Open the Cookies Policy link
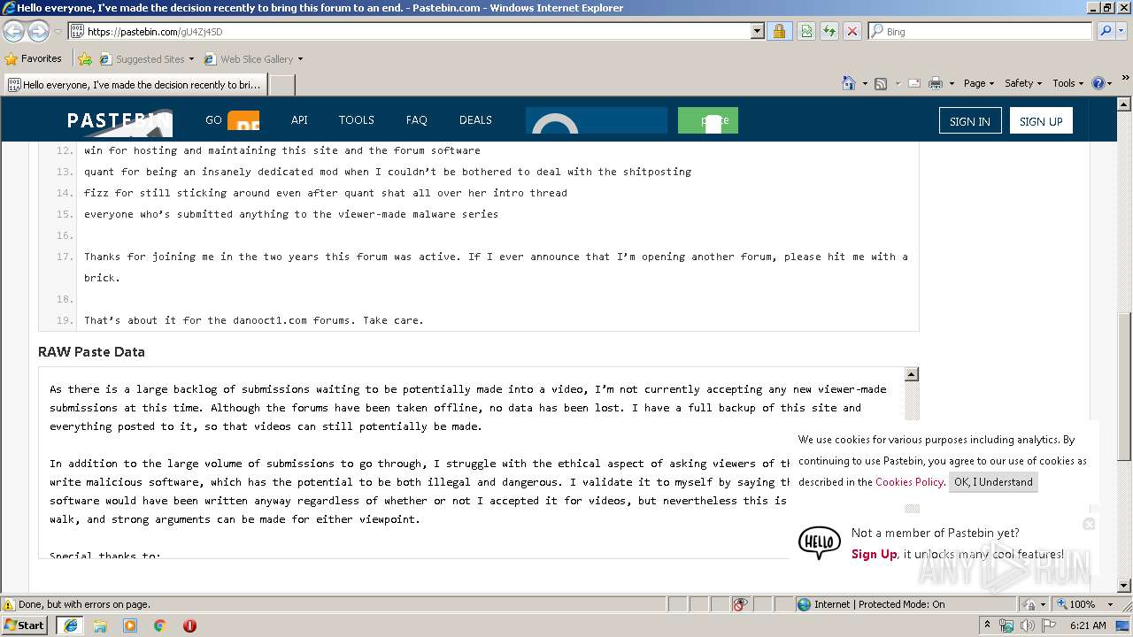The image size is (1133, 637). (x=909, y=482)
